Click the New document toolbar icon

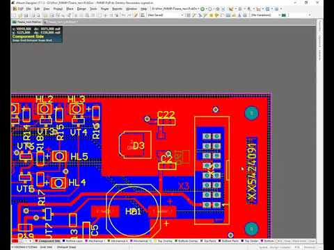coord(15,15)
